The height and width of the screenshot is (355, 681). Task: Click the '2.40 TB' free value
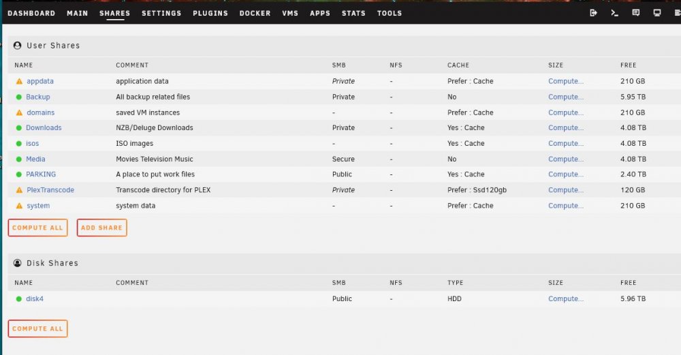click(633, 174)
